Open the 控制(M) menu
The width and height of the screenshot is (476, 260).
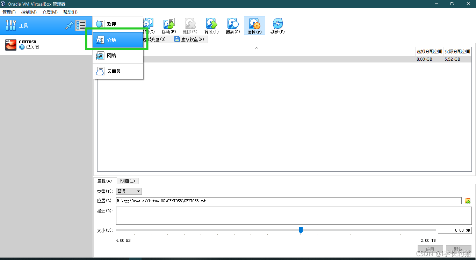pos(29,12)
